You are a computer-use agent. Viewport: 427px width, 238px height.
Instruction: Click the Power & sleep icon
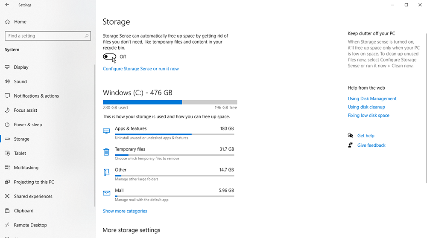(7, 125)
